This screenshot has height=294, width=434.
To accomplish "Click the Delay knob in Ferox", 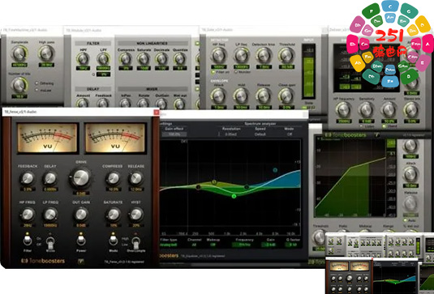I will 50,178.
